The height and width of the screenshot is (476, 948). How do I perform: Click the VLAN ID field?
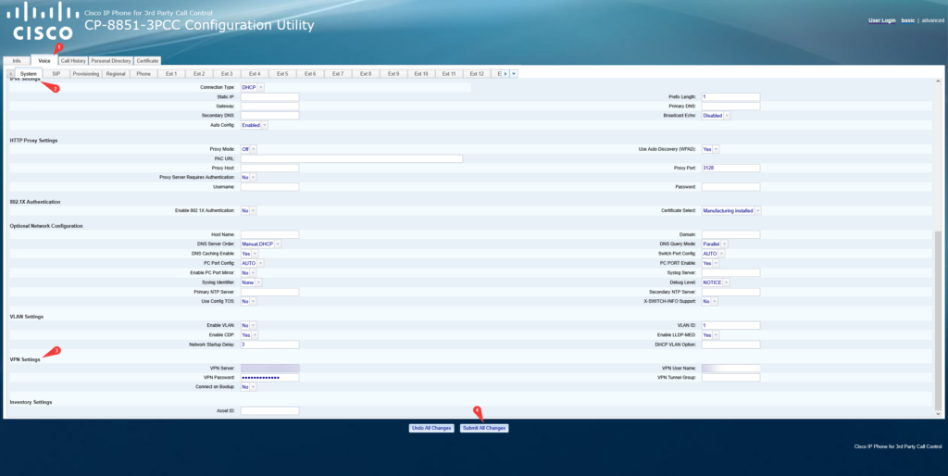(x=731, y=325)
